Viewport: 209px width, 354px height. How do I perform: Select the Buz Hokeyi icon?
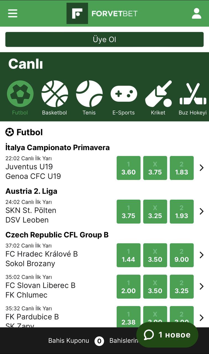point(193,94)
